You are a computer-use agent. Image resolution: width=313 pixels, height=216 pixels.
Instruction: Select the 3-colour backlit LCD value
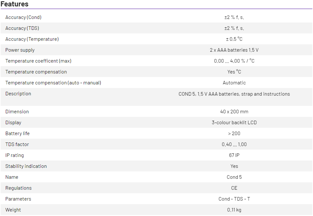point(234,123)
